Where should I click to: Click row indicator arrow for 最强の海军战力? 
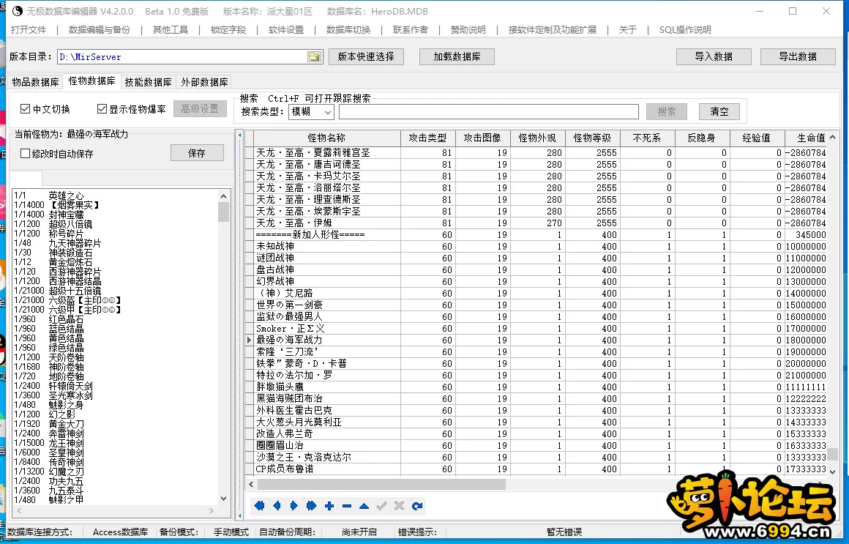(x=249, y=340)
